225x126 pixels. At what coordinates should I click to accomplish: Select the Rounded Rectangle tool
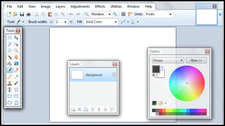click(x=16, y=96)
